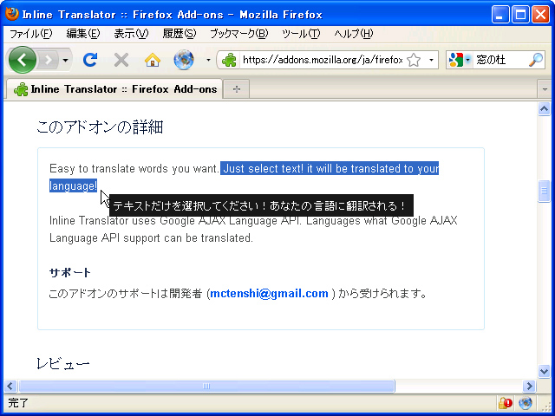Click the padlock warning icon in status bar
The height and width of the screenshot is (416, 555).
[x=505, y=403]
